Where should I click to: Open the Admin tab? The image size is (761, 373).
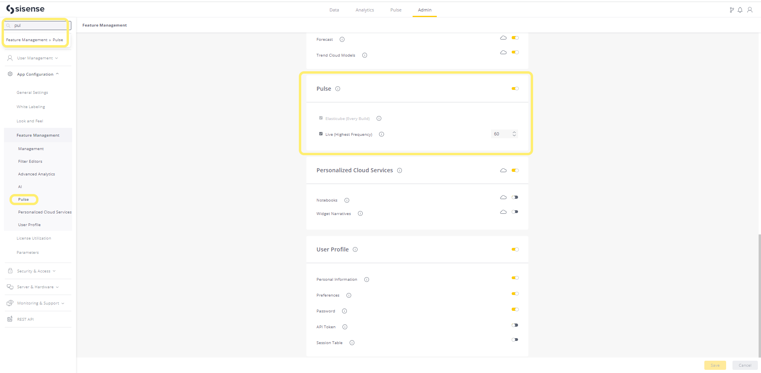(x=424, y=10)
